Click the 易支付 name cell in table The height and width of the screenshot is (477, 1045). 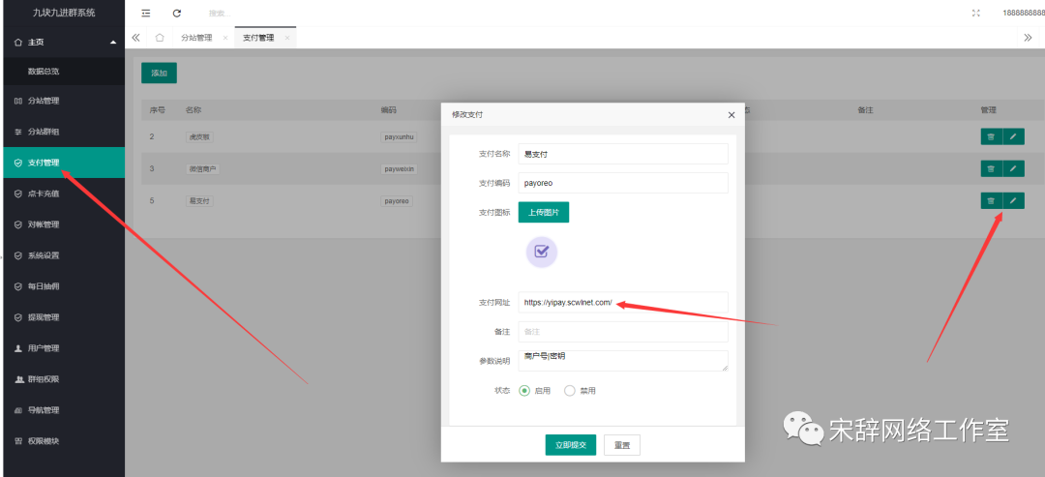[199, 200]
